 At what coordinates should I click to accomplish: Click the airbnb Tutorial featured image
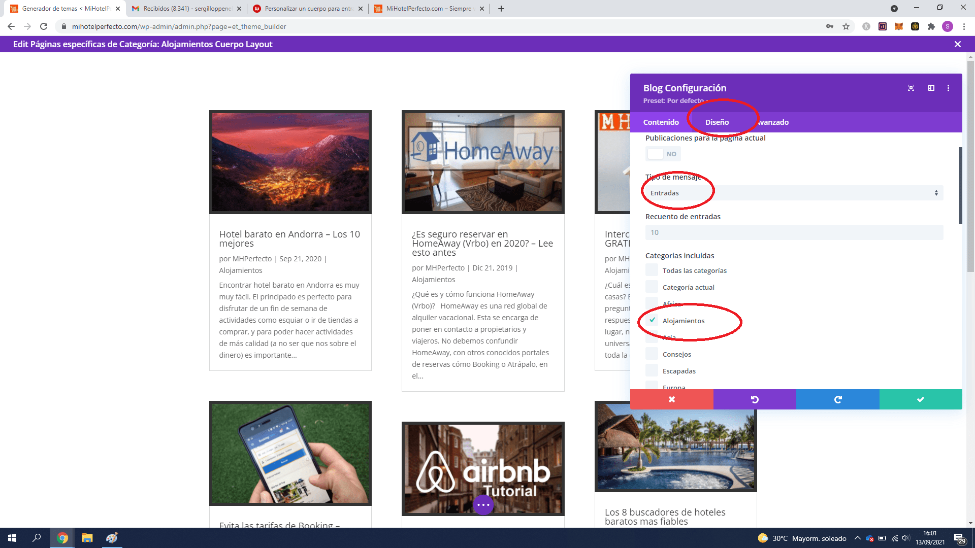483,468
